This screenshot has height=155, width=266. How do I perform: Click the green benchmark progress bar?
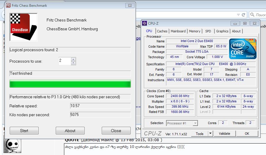pyautogui.click(x=70, y=84)
